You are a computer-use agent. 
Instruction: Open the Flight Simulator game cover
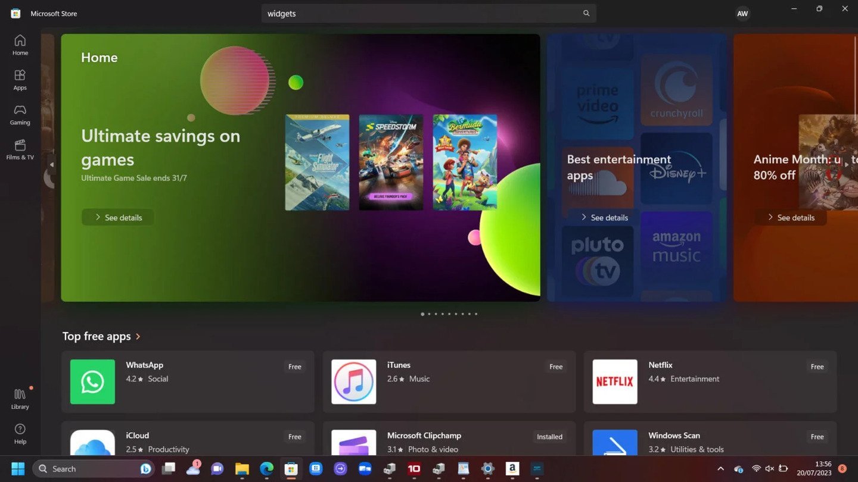317,162
